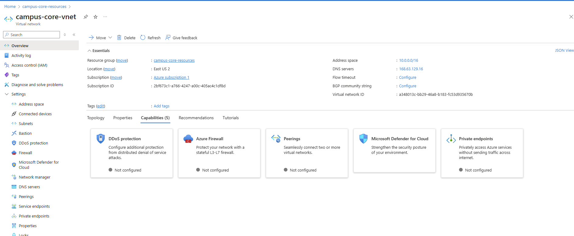This screenshot has width=574, height=236.
Task: Open Service endpoints icon
Action: [14, 206]
